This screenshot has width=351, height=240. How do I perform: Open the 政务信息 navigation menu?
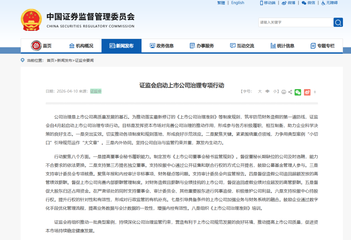(161, 46)
